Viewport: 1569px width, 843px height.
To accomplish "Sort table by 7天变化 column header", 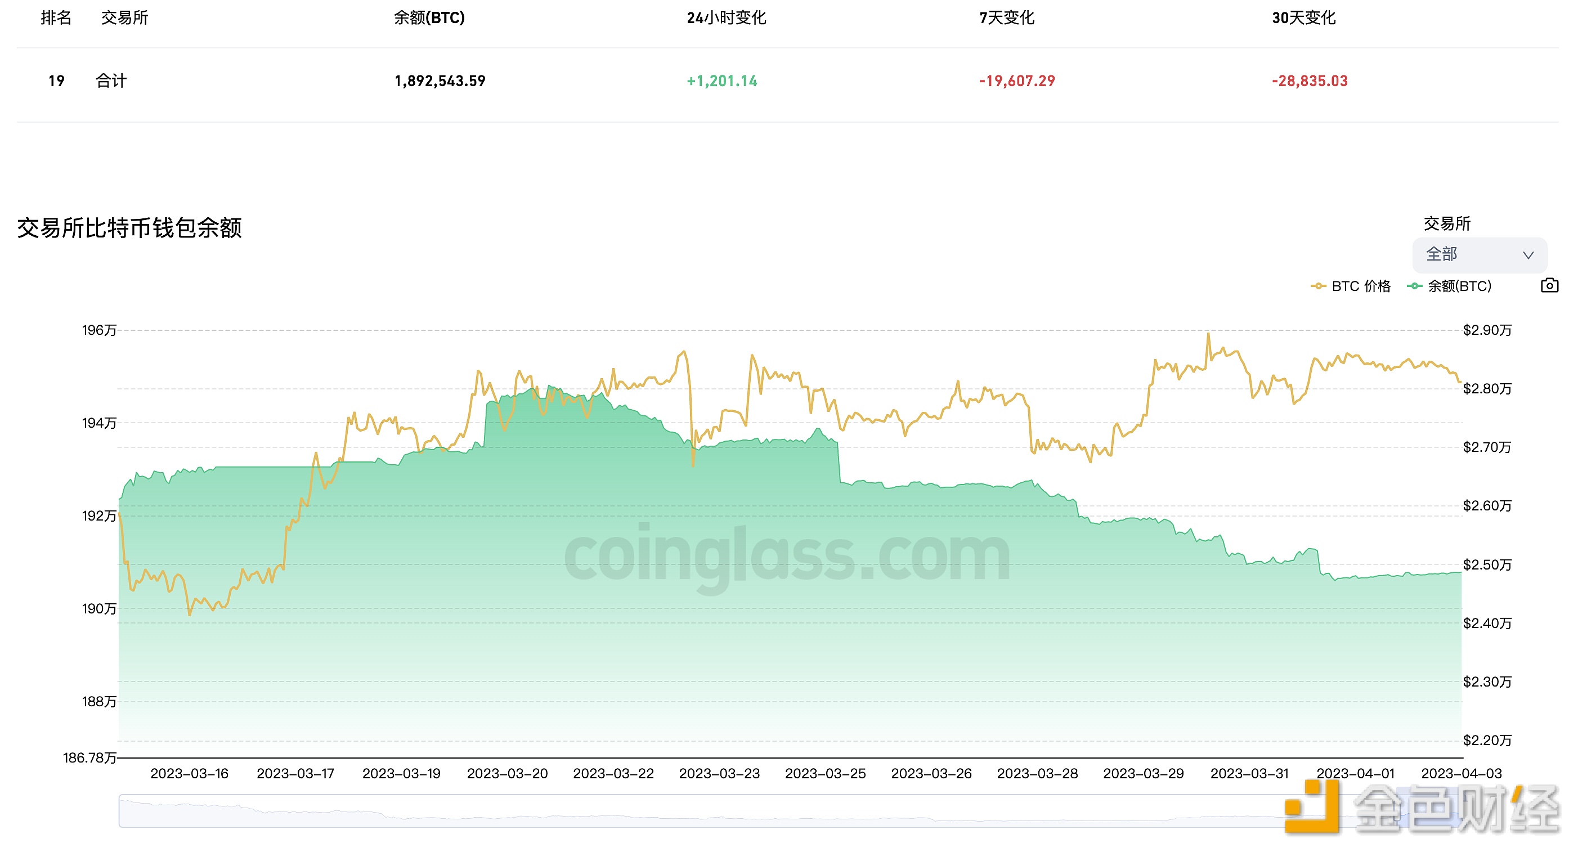I will tap(1006, 18).
